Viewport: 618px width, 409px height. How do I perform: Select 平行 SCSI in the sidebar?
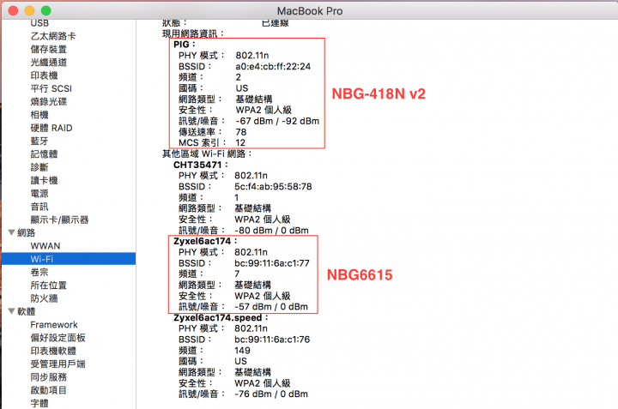51,88
